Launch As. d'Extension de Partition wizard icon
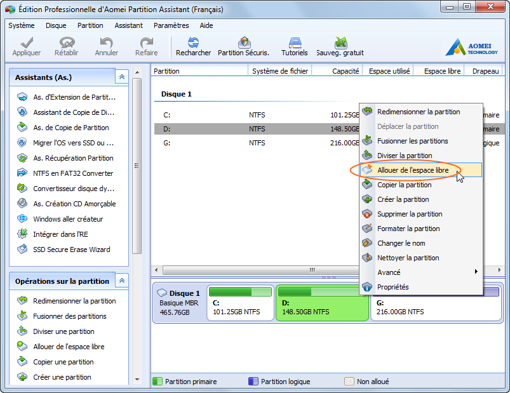The width and height of the screenshot is (510, 393). (22, 97)
